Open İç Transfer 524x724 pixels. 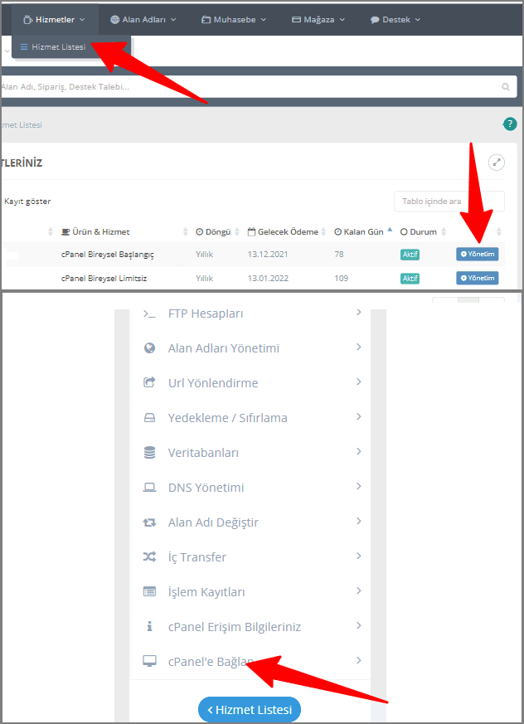coord(250,557)
